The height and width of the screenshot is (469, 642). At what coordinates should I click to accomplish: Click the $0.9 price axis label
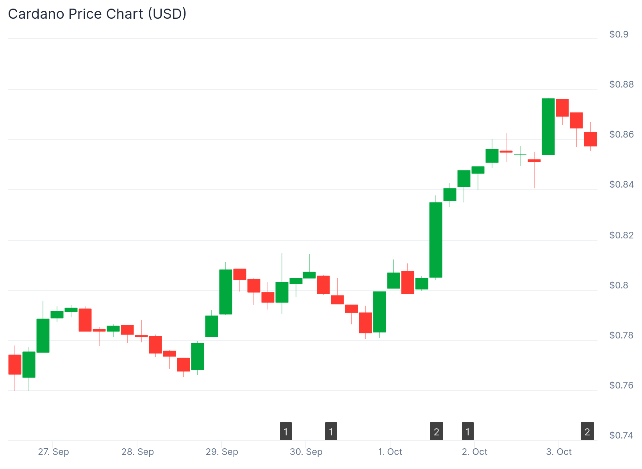pyautogui.click(x=619, y=34)
